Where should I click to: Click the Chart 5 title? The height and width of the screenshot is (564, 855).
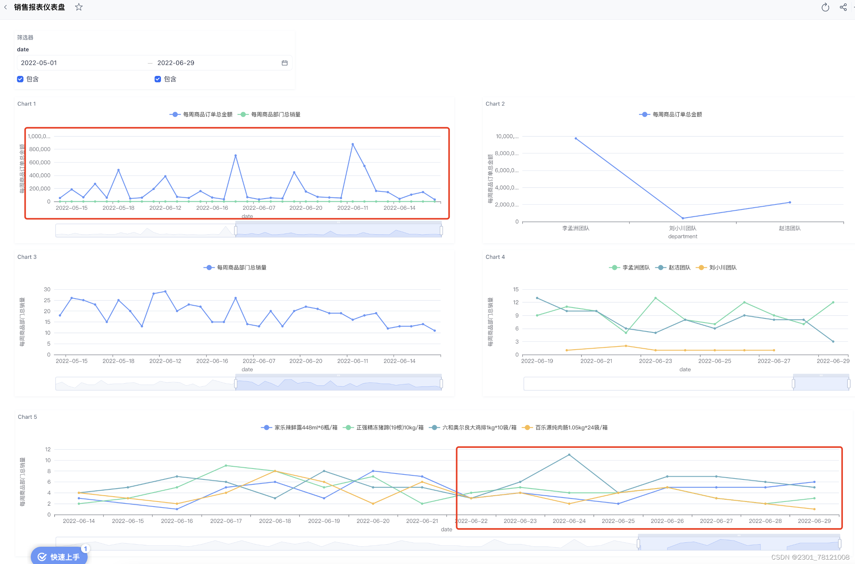tap(27, 417)
